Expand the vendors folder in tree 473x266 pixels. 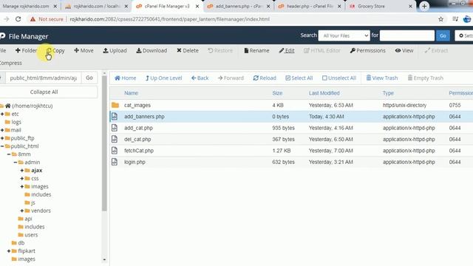tap(22, 211)
